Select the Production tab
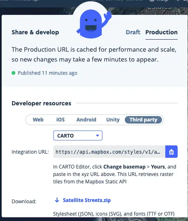The image size is (188, 221). [x=162, y=32]
